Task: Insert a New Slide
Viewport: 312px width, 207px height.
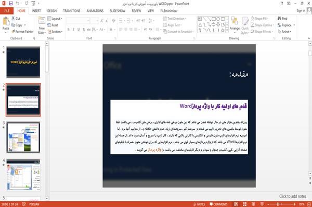Action: pos(42,26)
